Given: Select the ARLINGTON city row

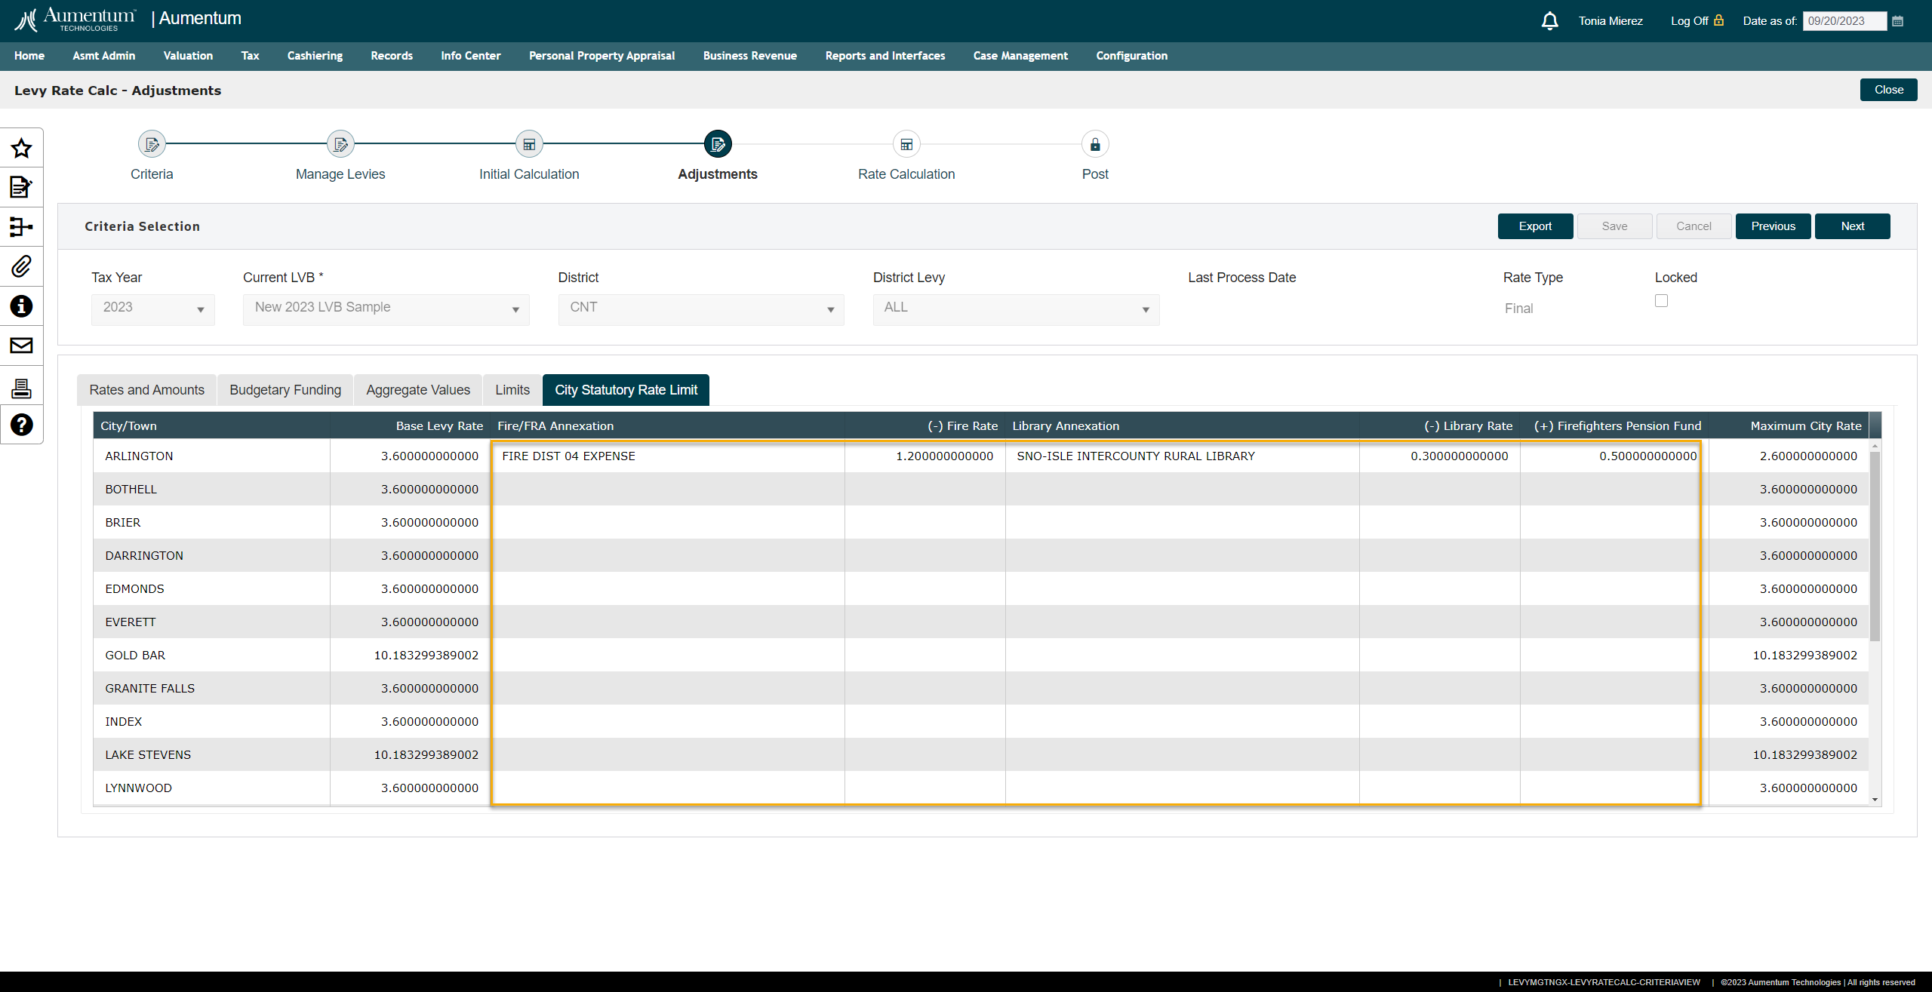Looking at the screenshot, I should [981, 456].
